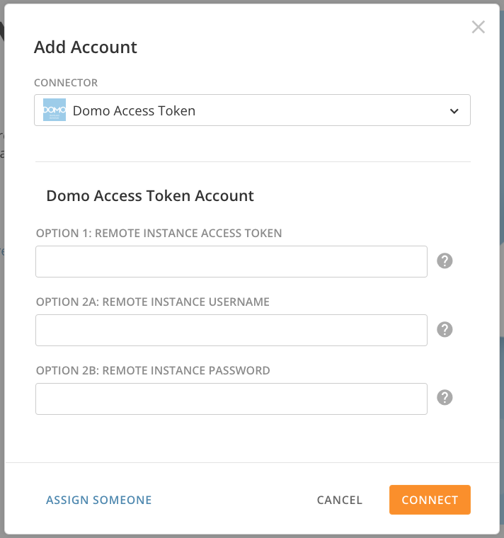The image size is (504, 538).
Task: Click the CONNECTOR label
Action: click(66, 83)
